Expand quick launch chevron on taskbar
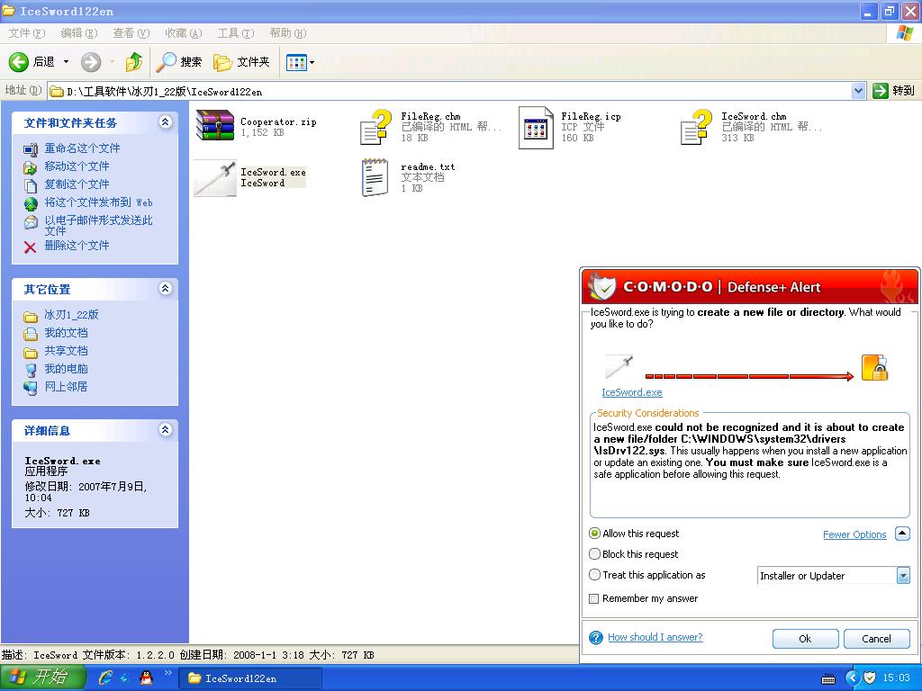Screen dimensions: 922x691 point(167,673)
